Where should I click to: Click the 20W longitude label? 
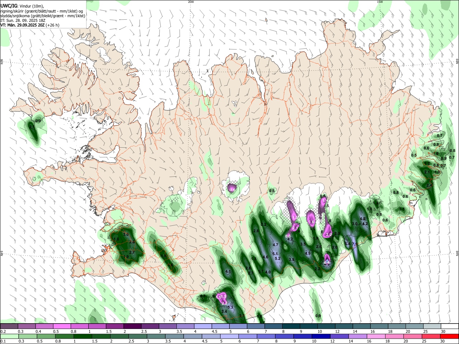[x=191, y=2]
